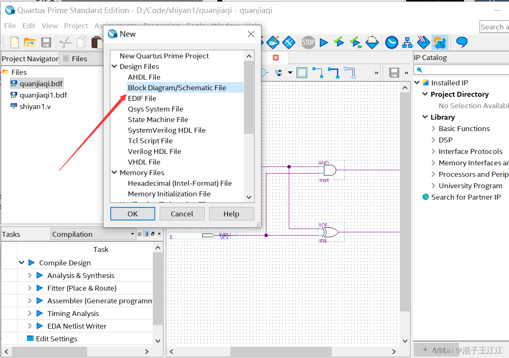Select the green rectangle Block tool

click(x=302, y=73)
